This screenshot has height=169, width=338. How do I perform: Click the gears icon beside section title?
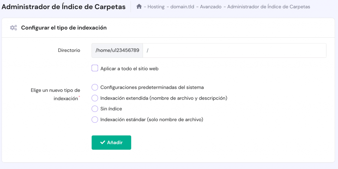click(14, 28)
